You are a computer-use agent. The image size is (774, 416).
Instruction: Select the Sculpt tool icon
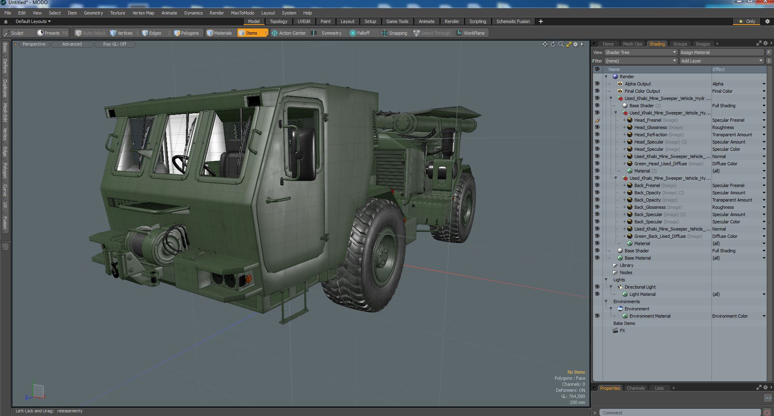click(x=6, y=33)
